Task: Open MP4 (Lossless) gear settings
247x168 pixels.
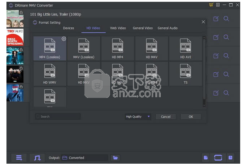Action: tap(64, 39)
